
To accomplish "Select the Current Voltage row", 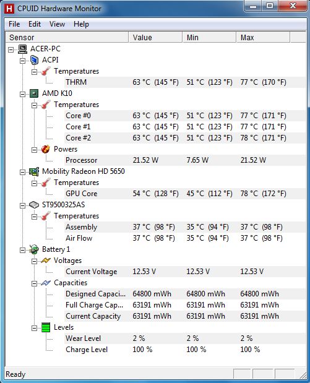I will [x=185, y=272].
